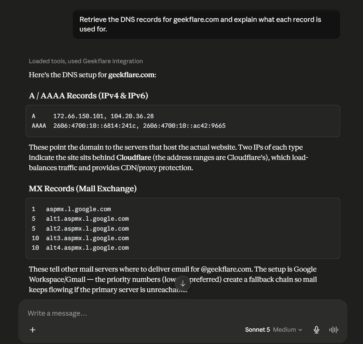Click the MX records code block

tap(183, 228)
